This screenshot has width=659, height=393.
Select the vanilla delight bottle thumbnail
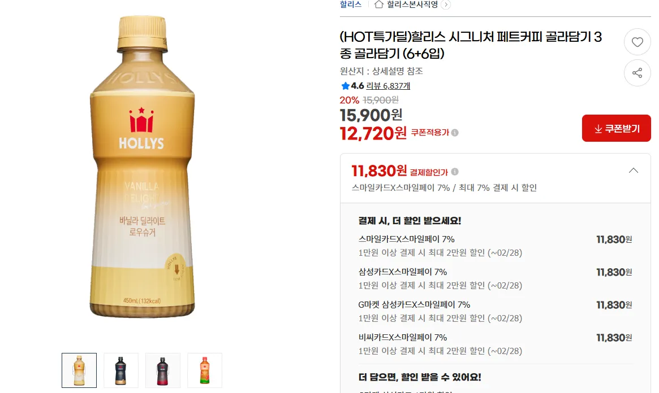79,370
